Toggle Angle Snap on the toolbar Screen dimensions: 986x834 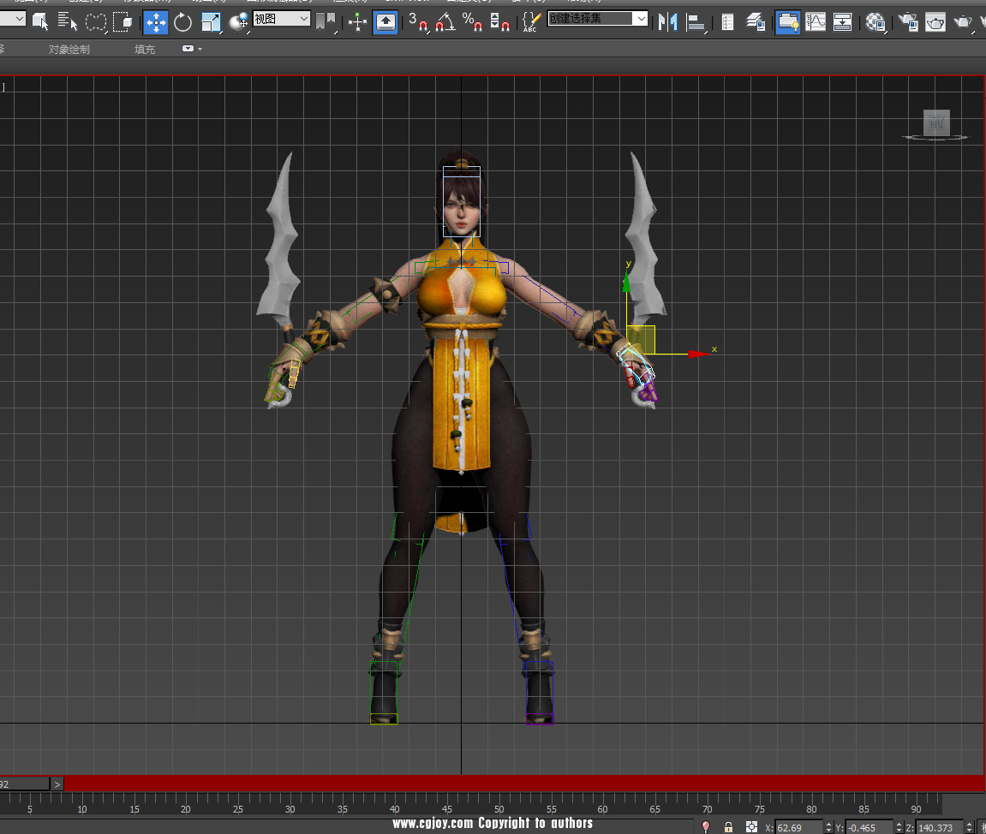445,21
